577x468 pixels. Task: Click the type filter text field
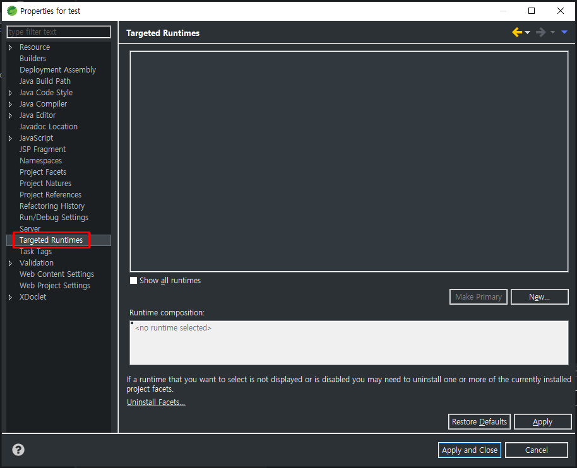point(59,32)
